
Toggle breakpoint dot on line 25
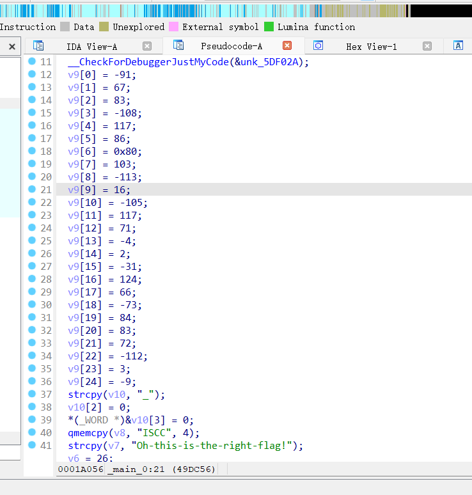[32, 240]
